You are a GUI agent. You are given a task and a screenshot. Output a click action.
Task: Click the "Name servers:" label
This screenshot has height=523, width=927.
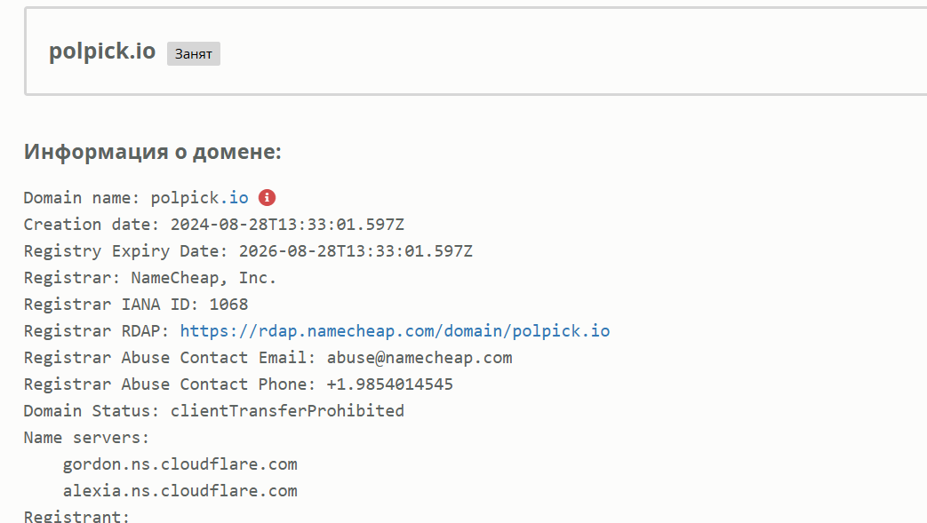[x=87, y=438]
